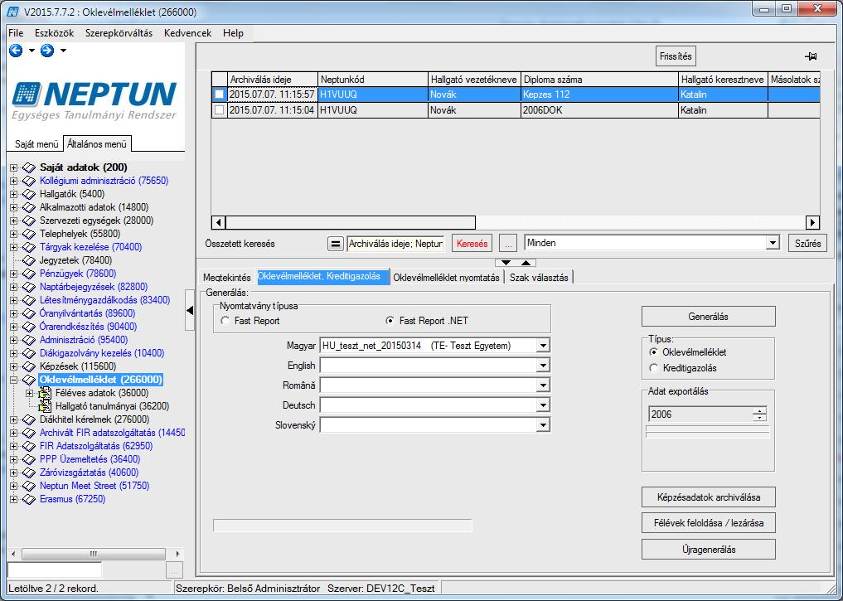Screen dimensions: 843x601
Task: Click the downward splitter arrow under the search row
Action: (x=506, y=263)
